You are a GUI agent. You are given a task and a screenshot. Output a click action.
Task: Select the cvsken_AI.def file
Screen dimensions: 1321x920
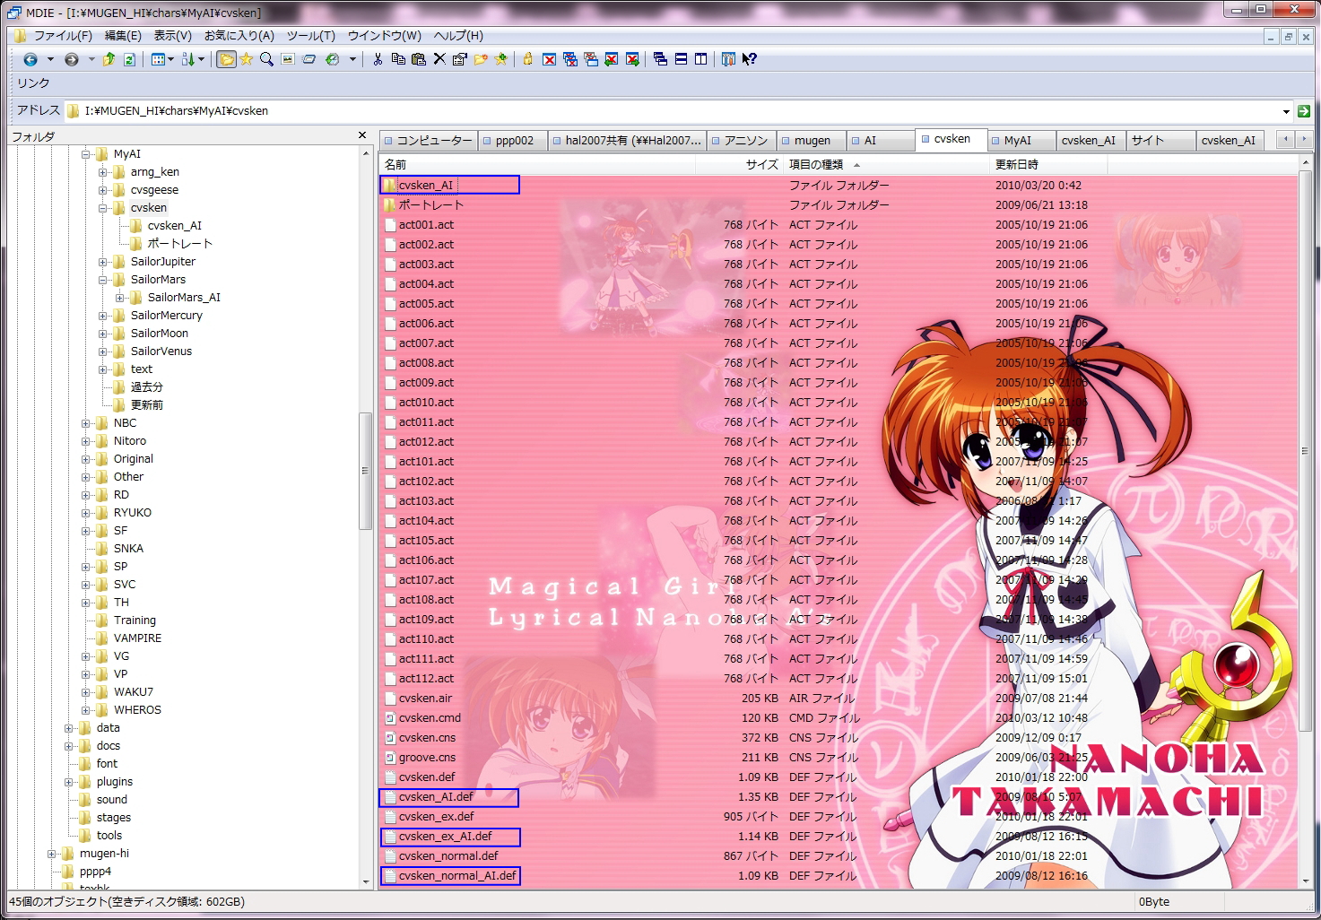click(x=436, y=797)
